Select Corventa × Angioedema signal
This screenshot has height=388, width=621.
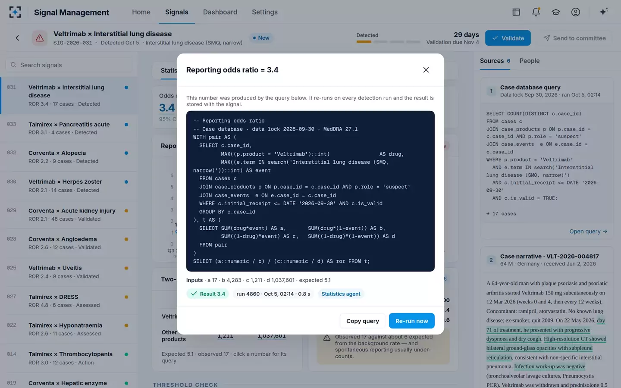[x=69, y=243]
